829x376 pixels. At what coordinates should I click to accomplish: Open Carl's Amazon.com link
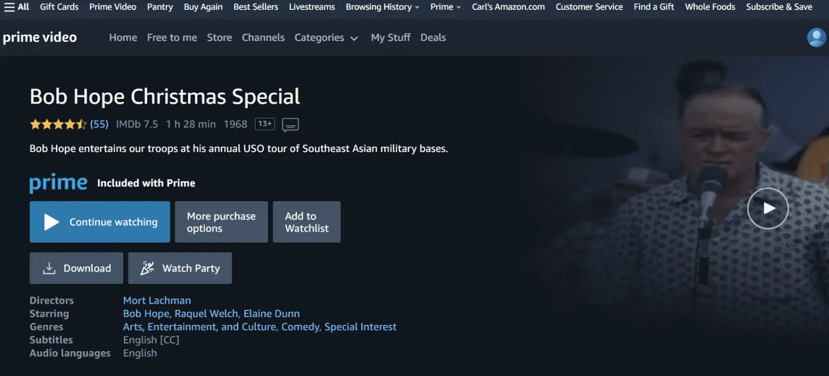click(x=508, y=7)
